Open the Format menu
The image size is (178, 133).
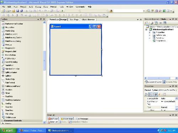pyautogui.click(x=53, y=7)
